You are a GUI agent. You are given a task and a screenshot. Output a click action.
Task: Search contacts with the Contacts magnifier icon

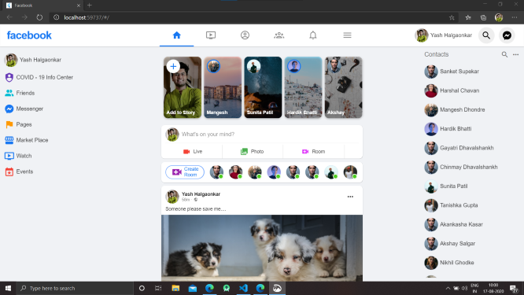click(504, 54)
